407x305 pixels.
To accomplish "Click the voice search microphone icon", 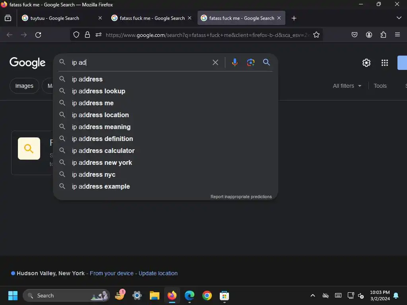I will [x=235, y=62].
